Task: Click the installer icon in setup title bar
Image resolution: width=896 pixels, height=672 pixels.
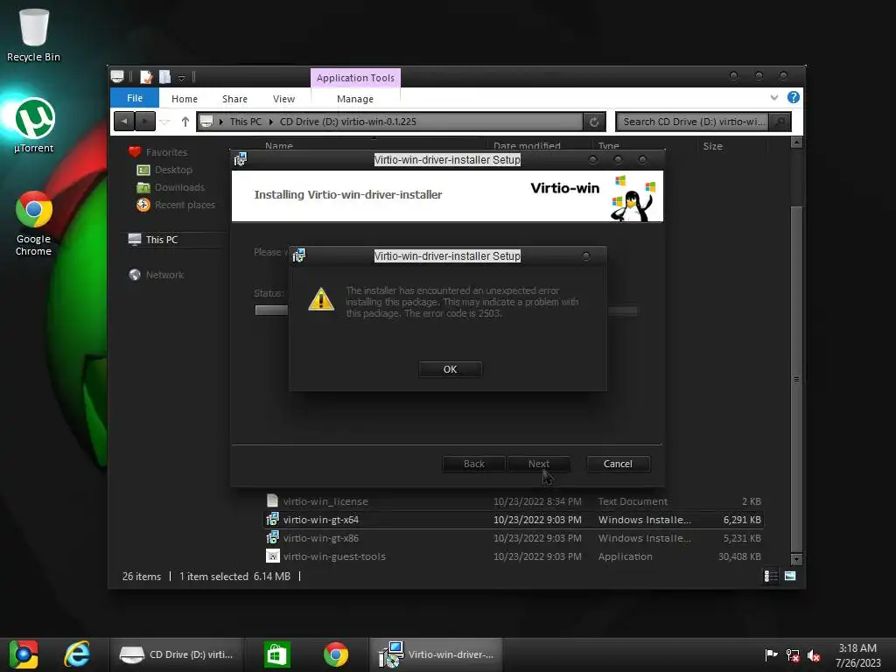Action: click(241, 159)
